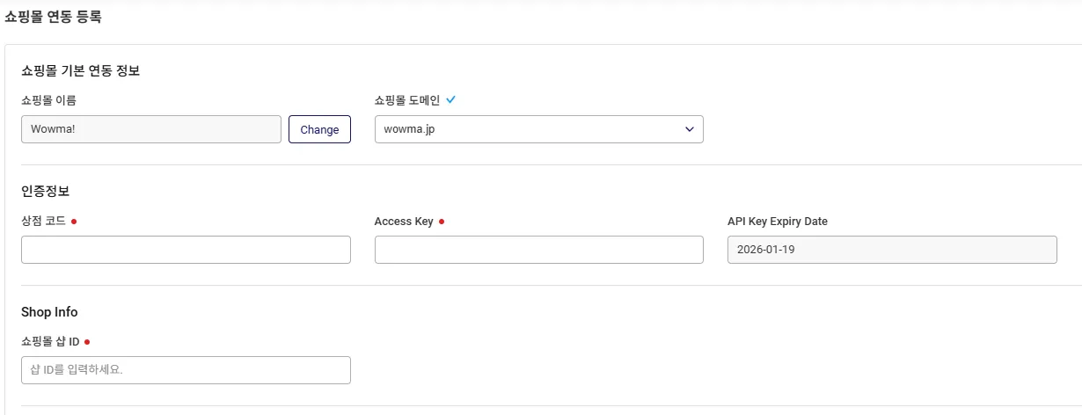The height and width of the screenshot is (415, 1082).
Task: Focus the 상점 코드 input field
Action: 186,250
